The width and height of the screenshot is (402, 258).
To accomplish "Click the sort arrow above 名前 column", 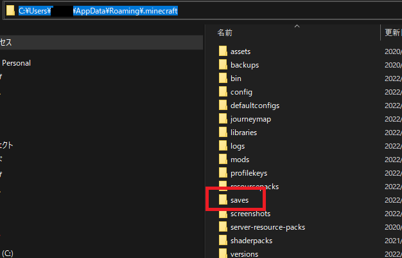I will coord(297,26).
